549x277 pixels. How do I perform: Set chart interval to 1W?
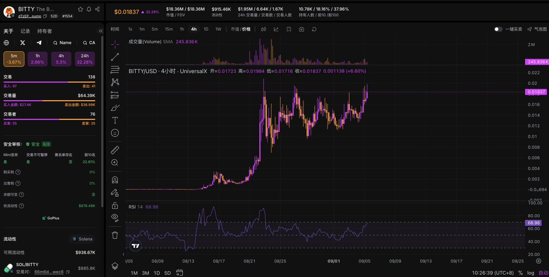click(x=218, y=29)
